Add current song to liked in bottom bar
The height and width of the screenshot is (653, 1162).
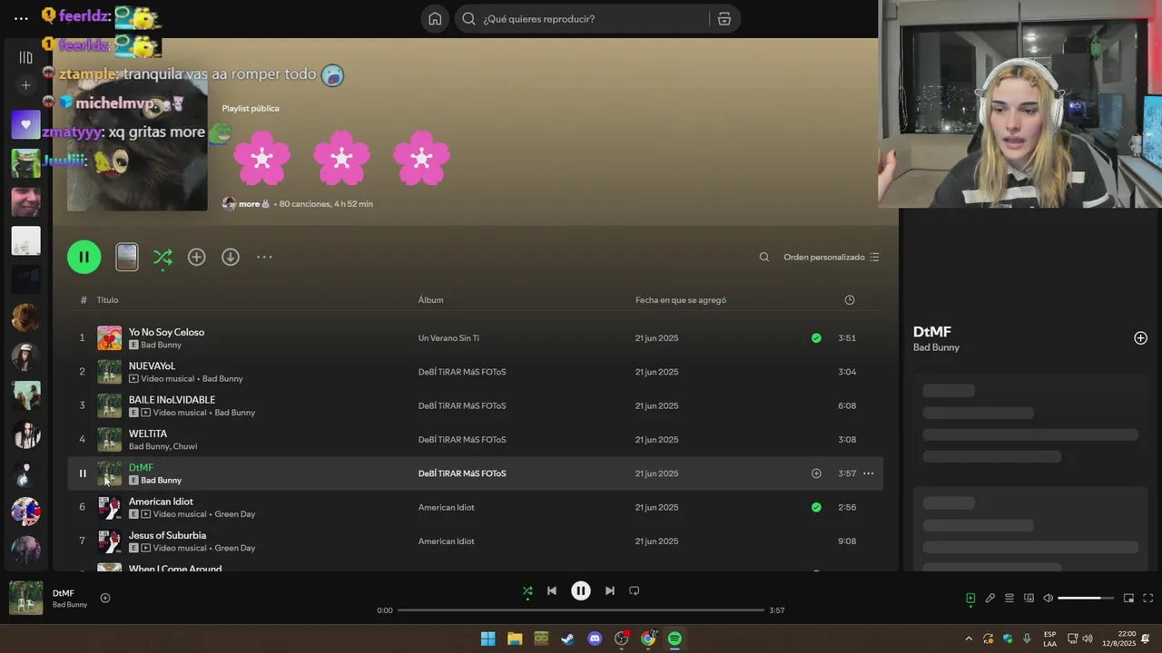(105, 598)
